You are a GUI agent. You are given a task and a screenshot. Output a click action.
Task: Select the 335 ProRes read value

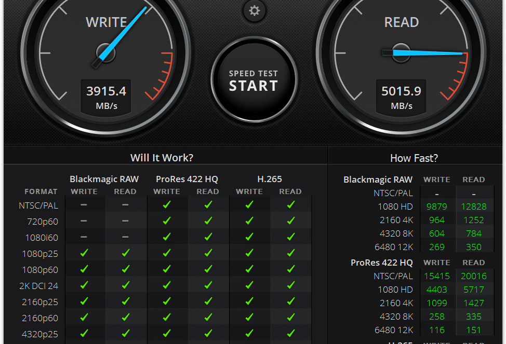(473, 317)
